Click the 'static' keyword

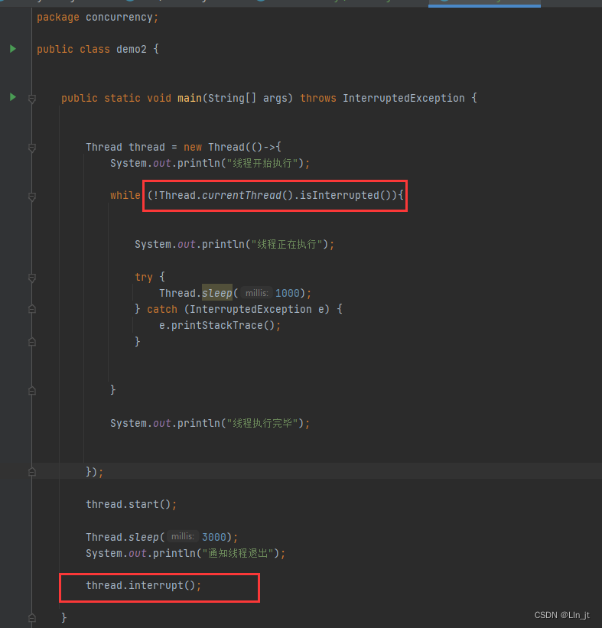tap(122, 98)
